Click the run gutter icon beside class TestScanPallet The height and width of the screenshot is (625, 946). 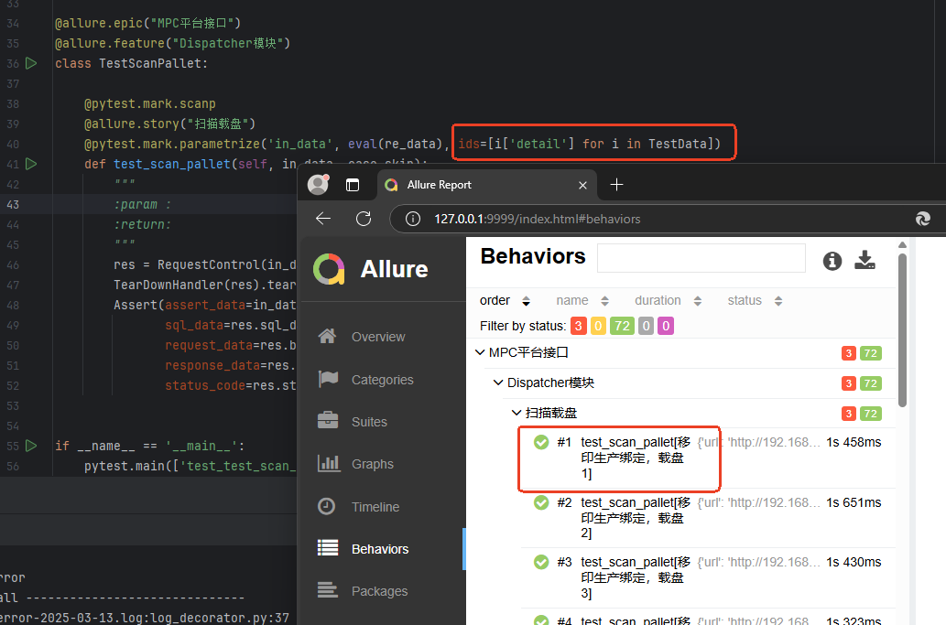[x=31, y=63]
